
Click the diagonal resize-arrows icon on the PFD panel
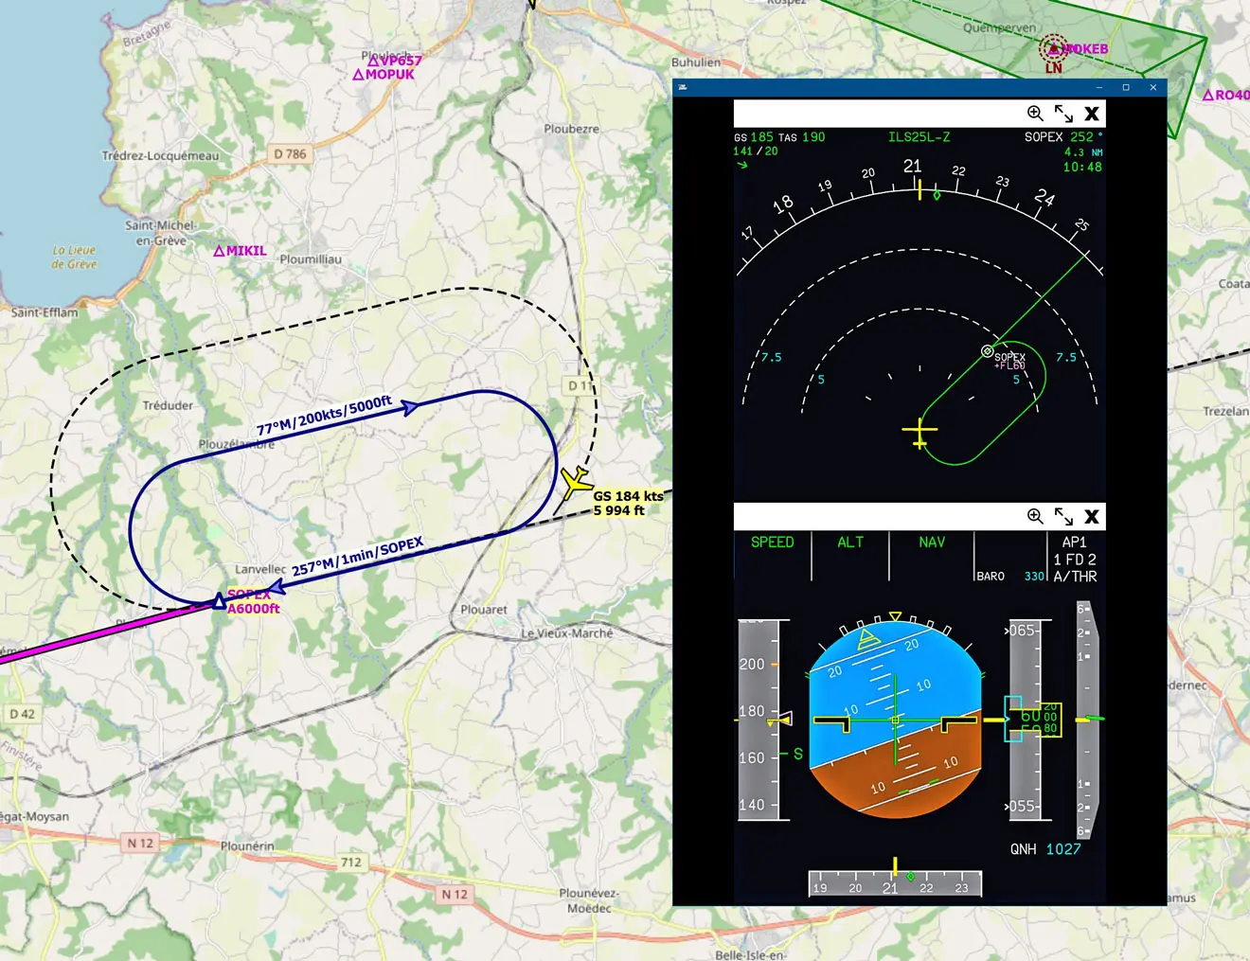(1063, 516)
